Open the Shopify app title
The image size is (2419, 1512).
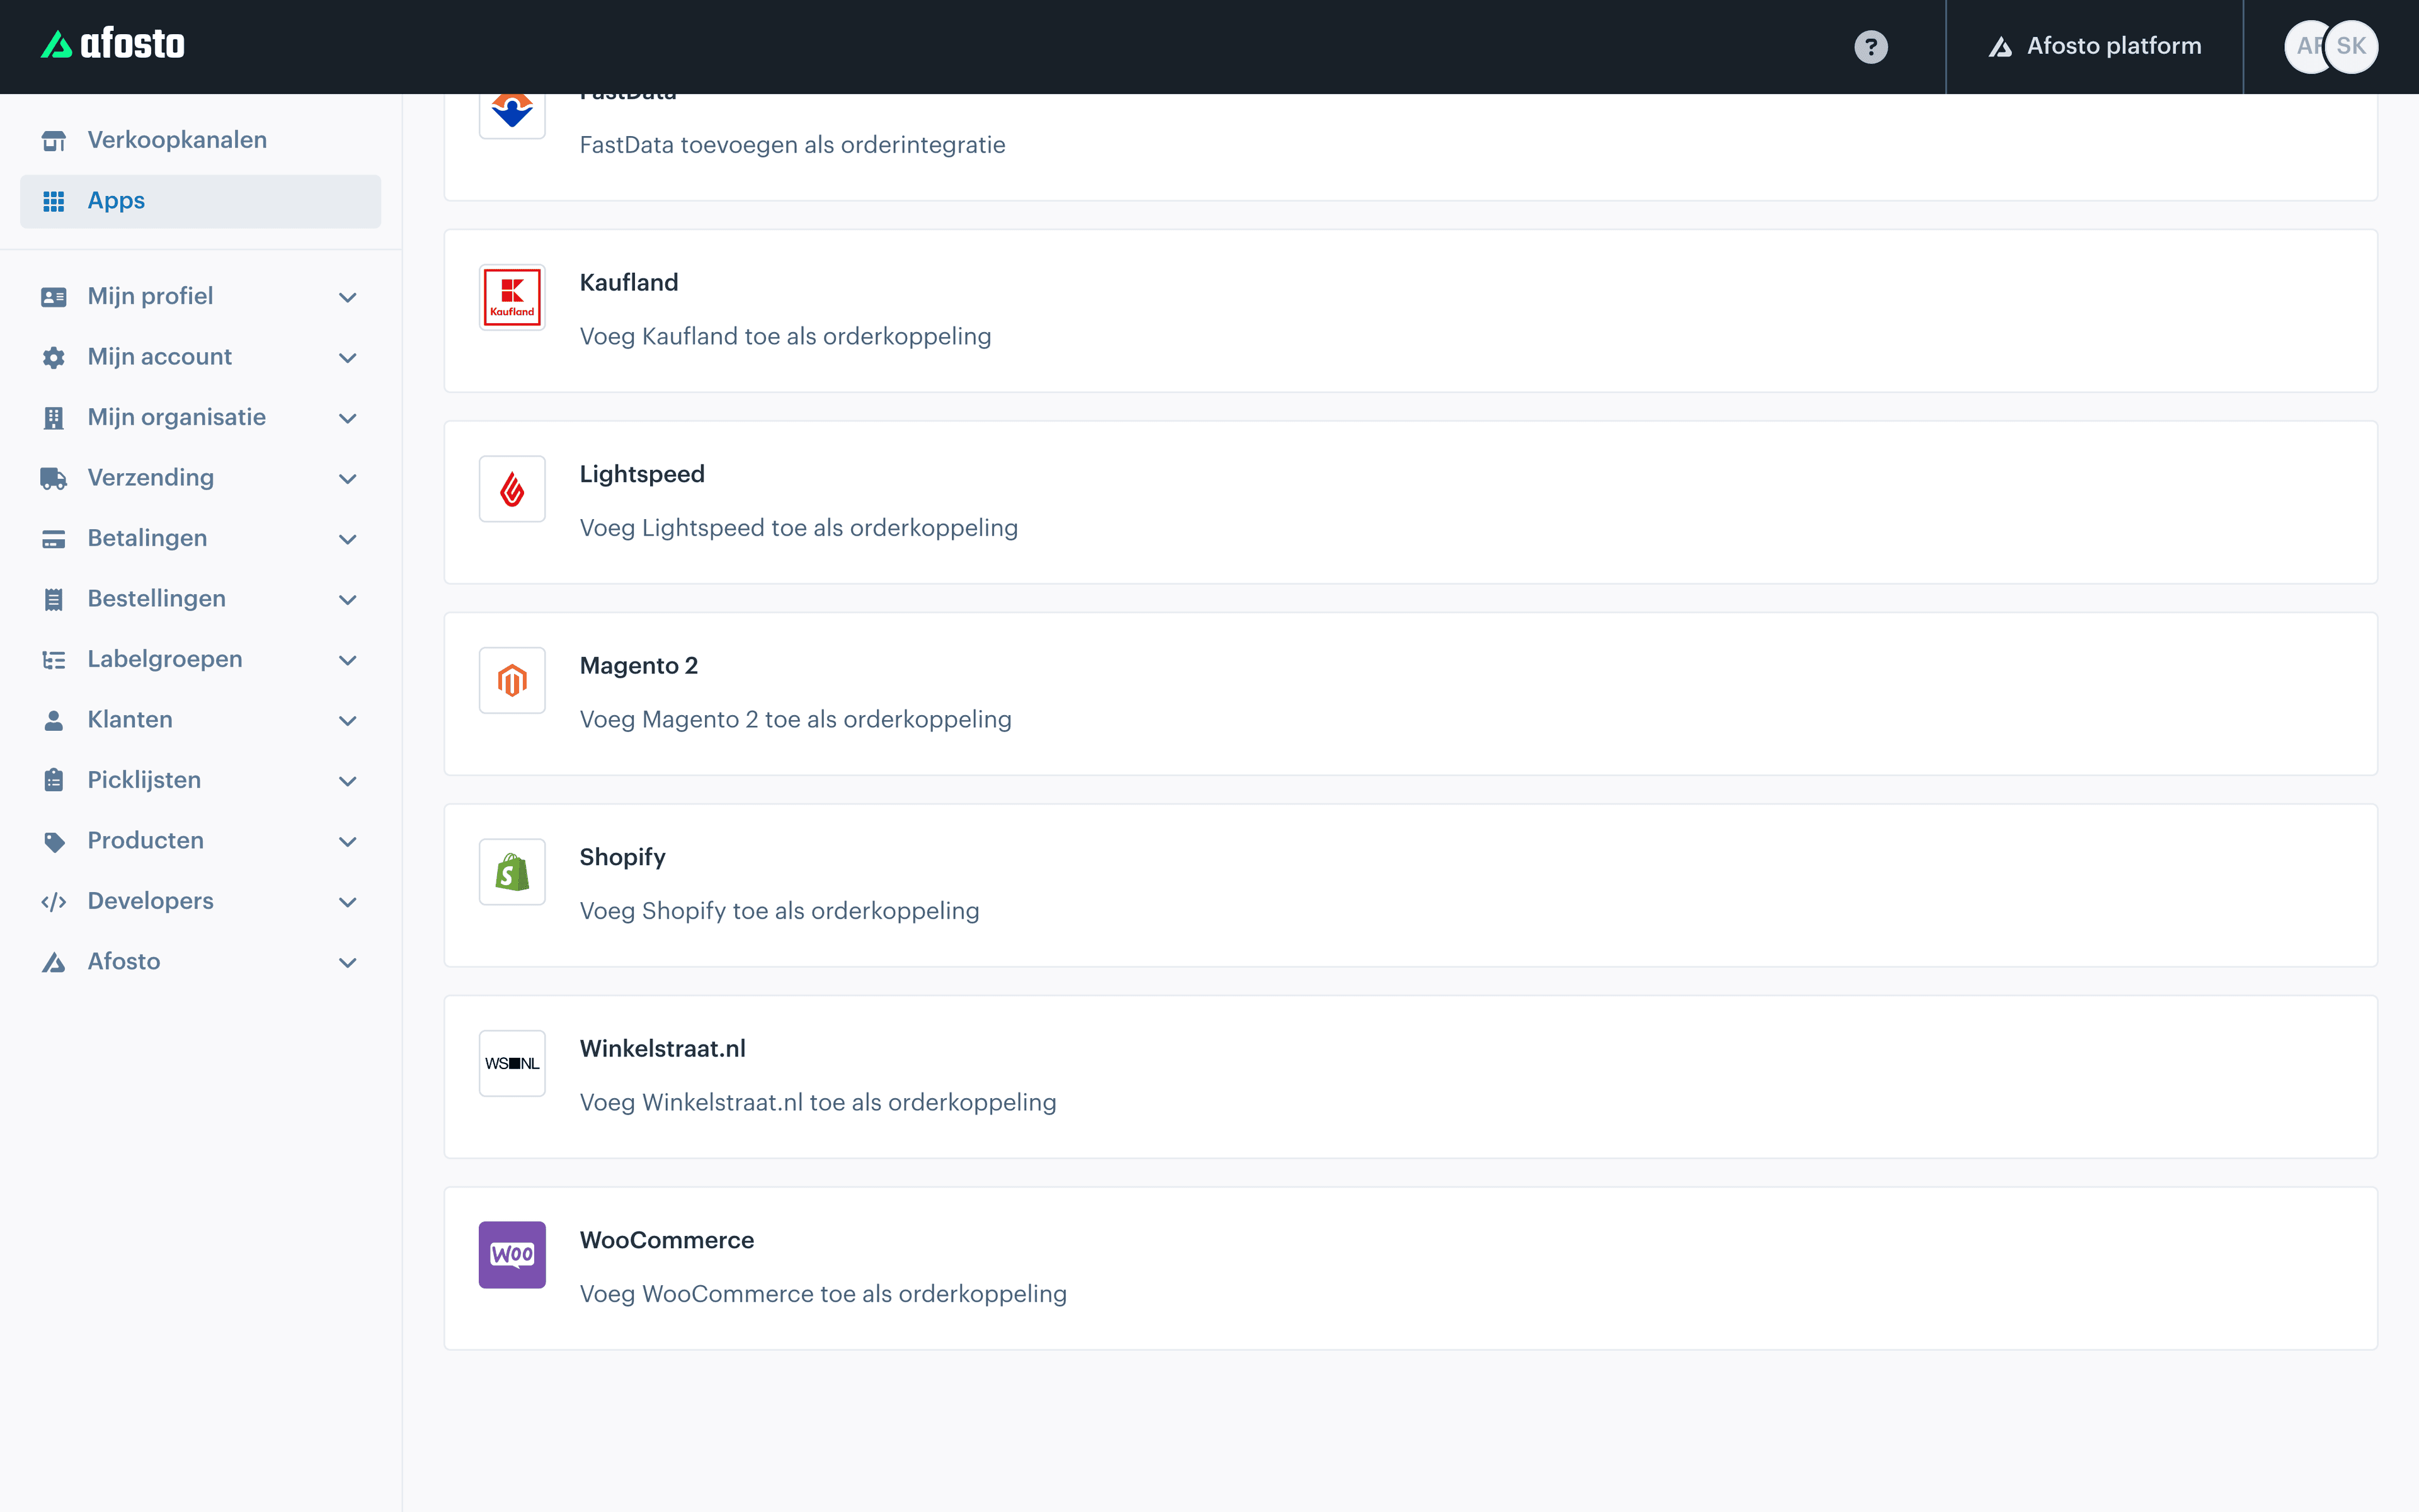tap(622, 858)
